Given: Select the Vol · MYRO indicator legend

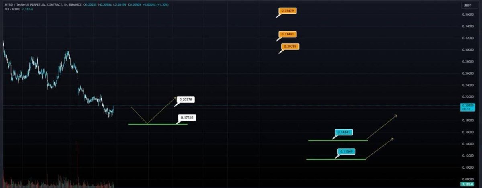Looking at the screenshot, I should (12, 9).
